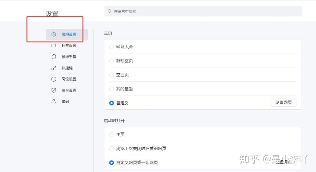
Task: Click the 设置网页 button in the 自定义网页或一组网页 row
Action: click(x=283, y=162)
